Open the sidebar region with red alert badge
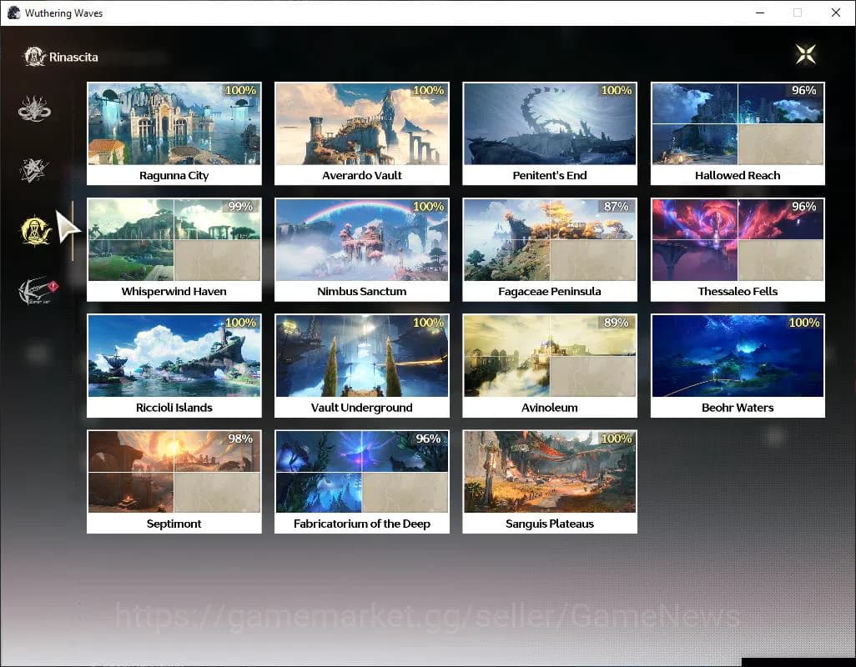Screen dimensions: 856x667 click(36, 292)
